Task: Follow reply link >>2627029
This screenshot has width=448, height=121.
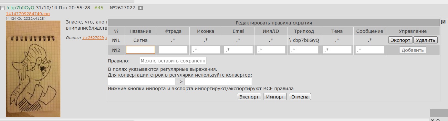Action: click(x=93, y=38)
